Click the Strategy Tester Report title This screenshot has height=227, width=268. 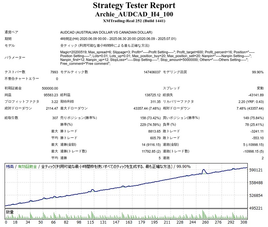click(x=134, y=5)
